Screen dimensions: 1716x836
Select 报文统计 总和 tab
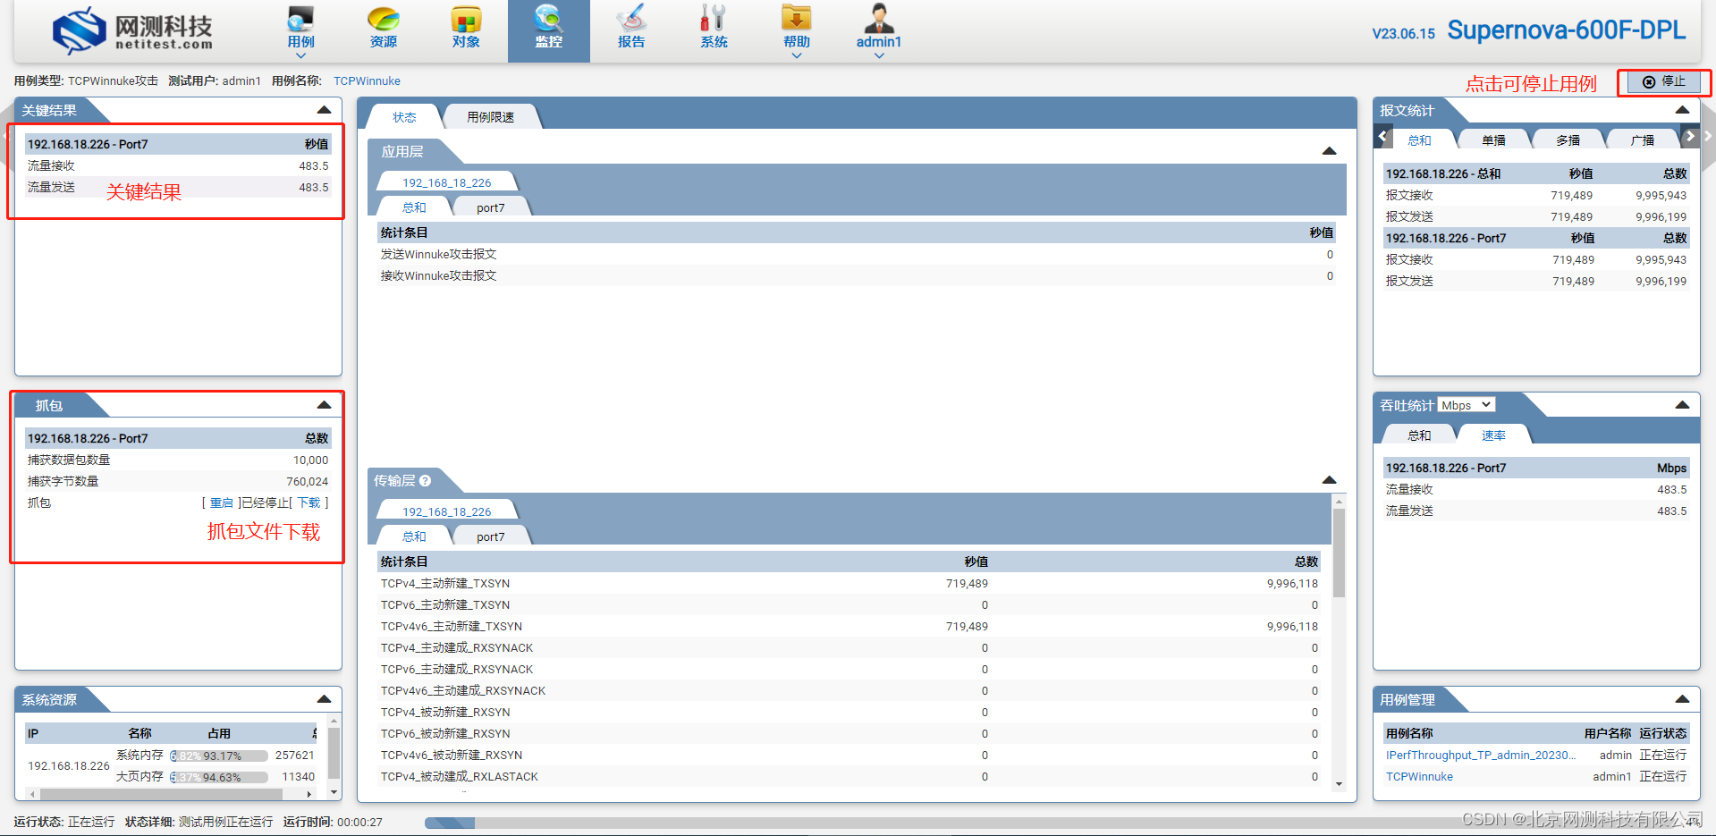(x=1419, y=140)
